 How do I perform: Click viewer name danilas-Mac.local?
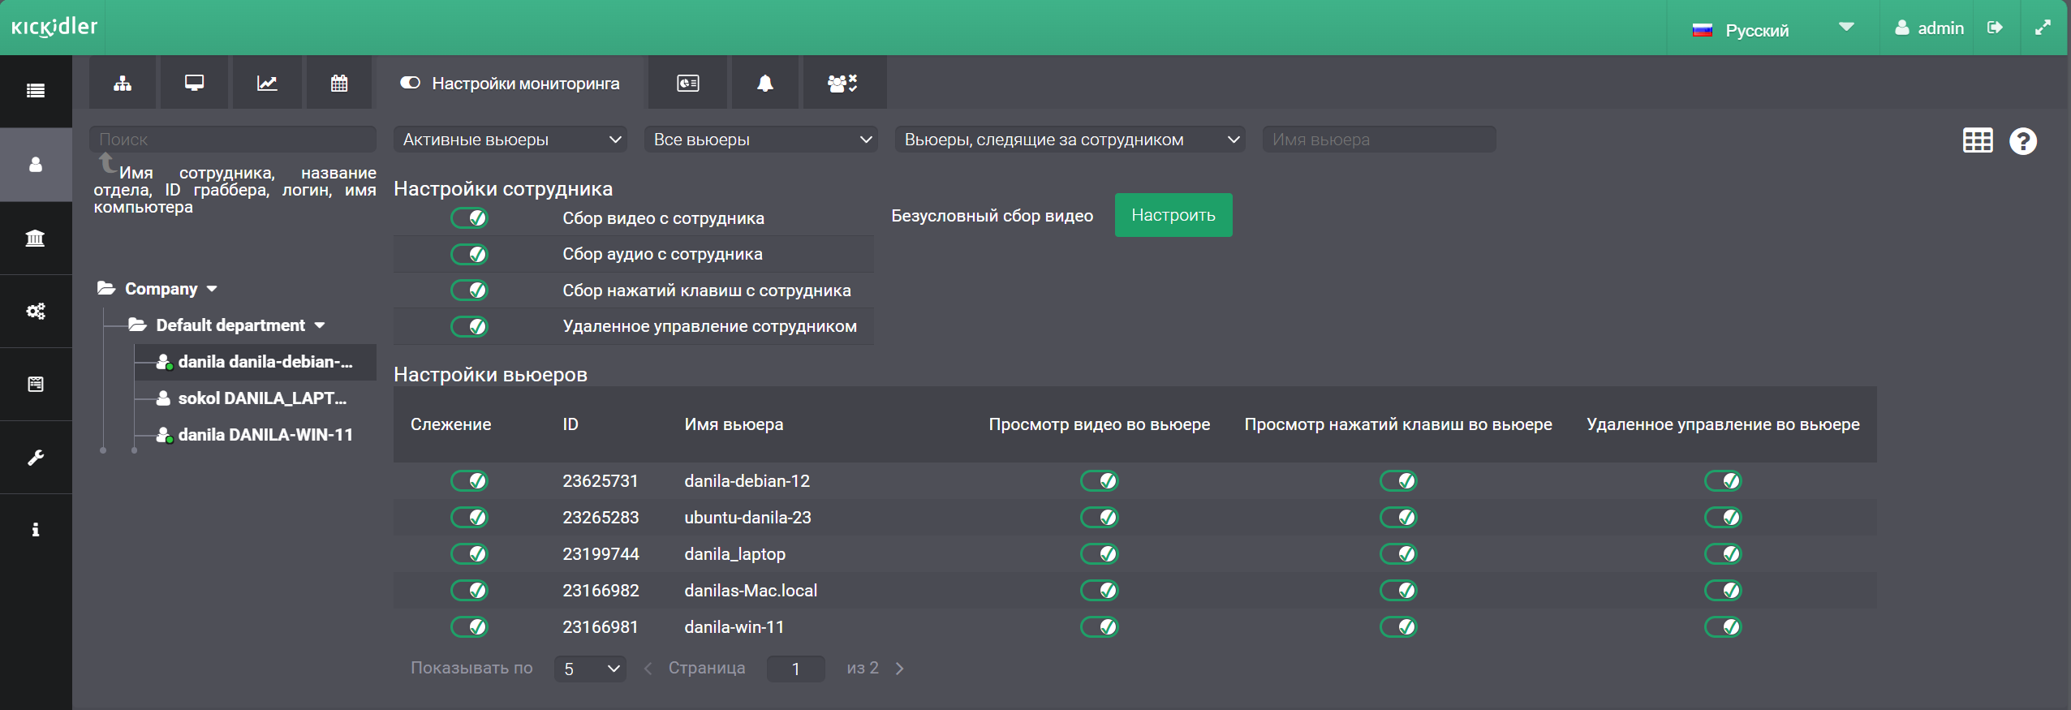click(x=751, y=590)
